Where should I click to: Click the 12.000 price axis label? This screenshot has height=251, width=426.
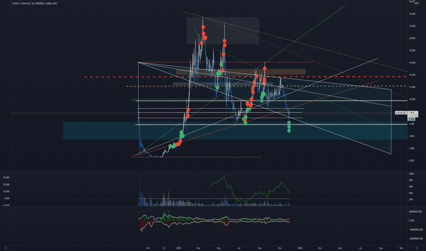point(412,87)
